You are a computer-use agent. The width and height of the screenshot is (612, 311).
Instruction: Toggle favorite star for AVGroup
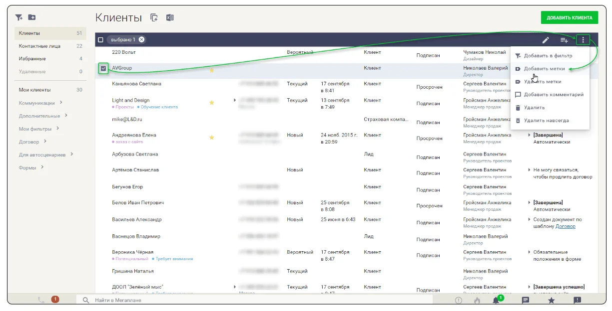pyautogui.click(x=212, y=70)
